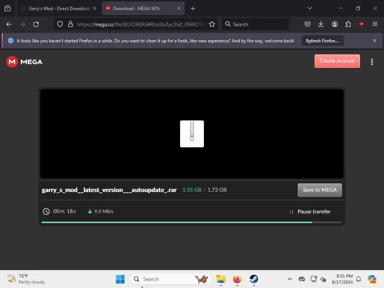Click the cloud sync tray icon

click(302, 279)
